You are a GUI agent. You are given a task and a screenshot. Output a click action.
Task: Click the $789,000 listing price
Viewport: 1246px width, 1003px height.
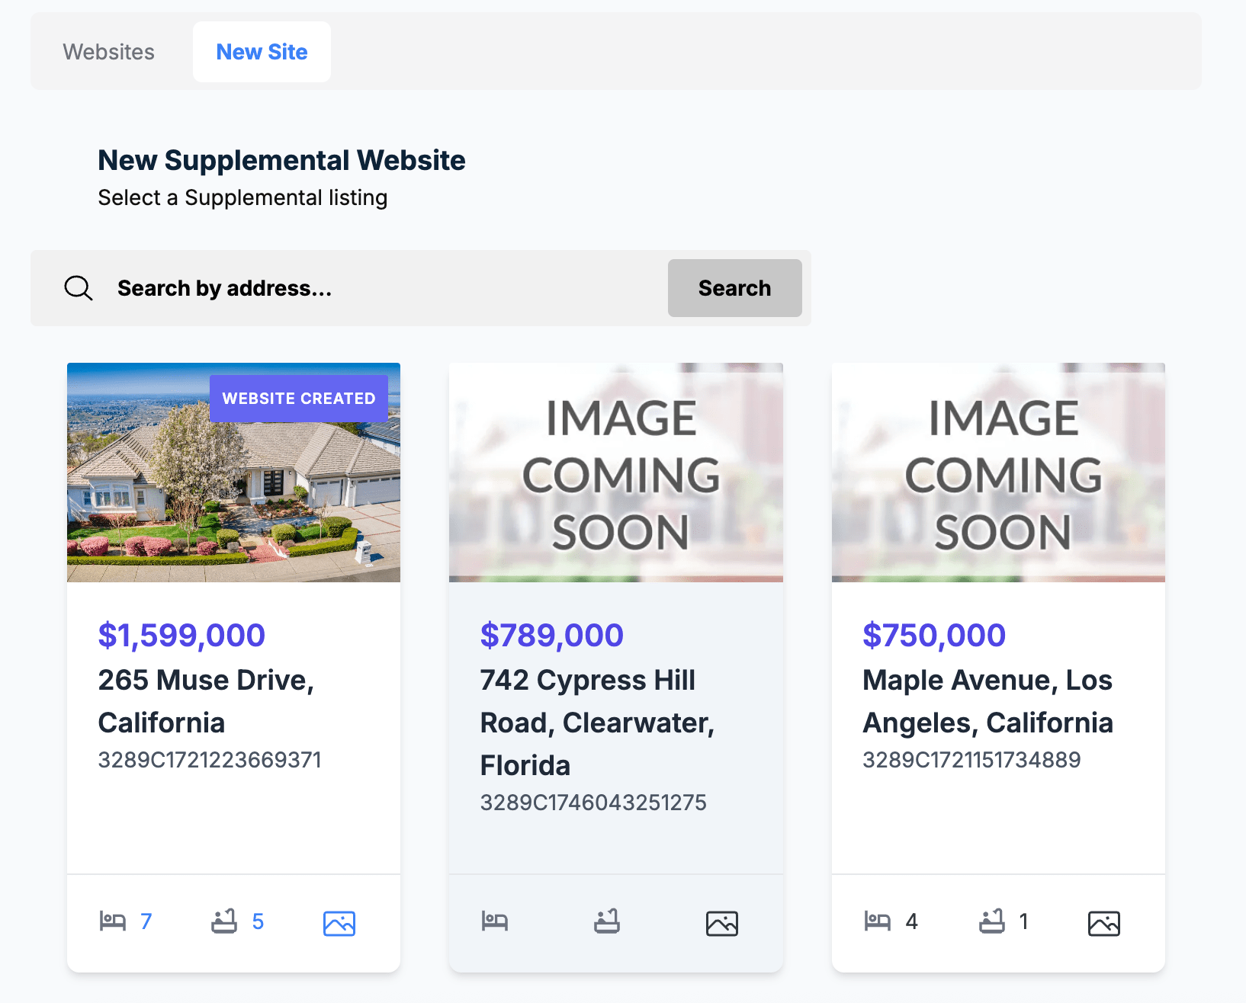click(x=552, y=635)
